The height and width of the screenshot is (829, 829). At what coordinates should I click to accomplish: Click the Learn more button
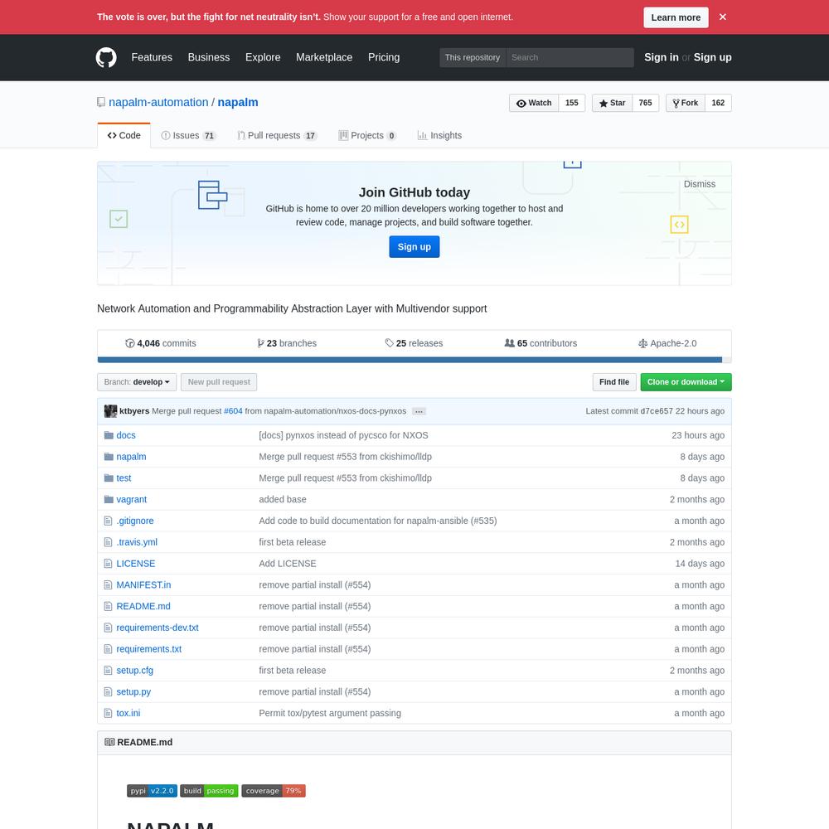click(x=676, y=17)
